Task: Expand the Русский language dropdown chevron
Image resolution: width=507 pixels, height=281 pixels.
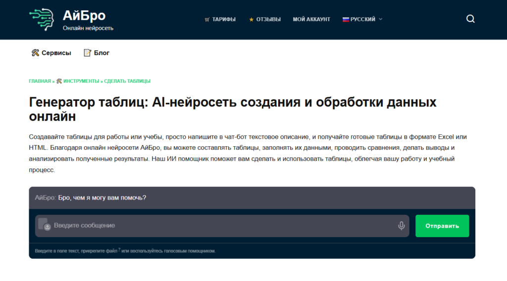Action: (381, 19)
